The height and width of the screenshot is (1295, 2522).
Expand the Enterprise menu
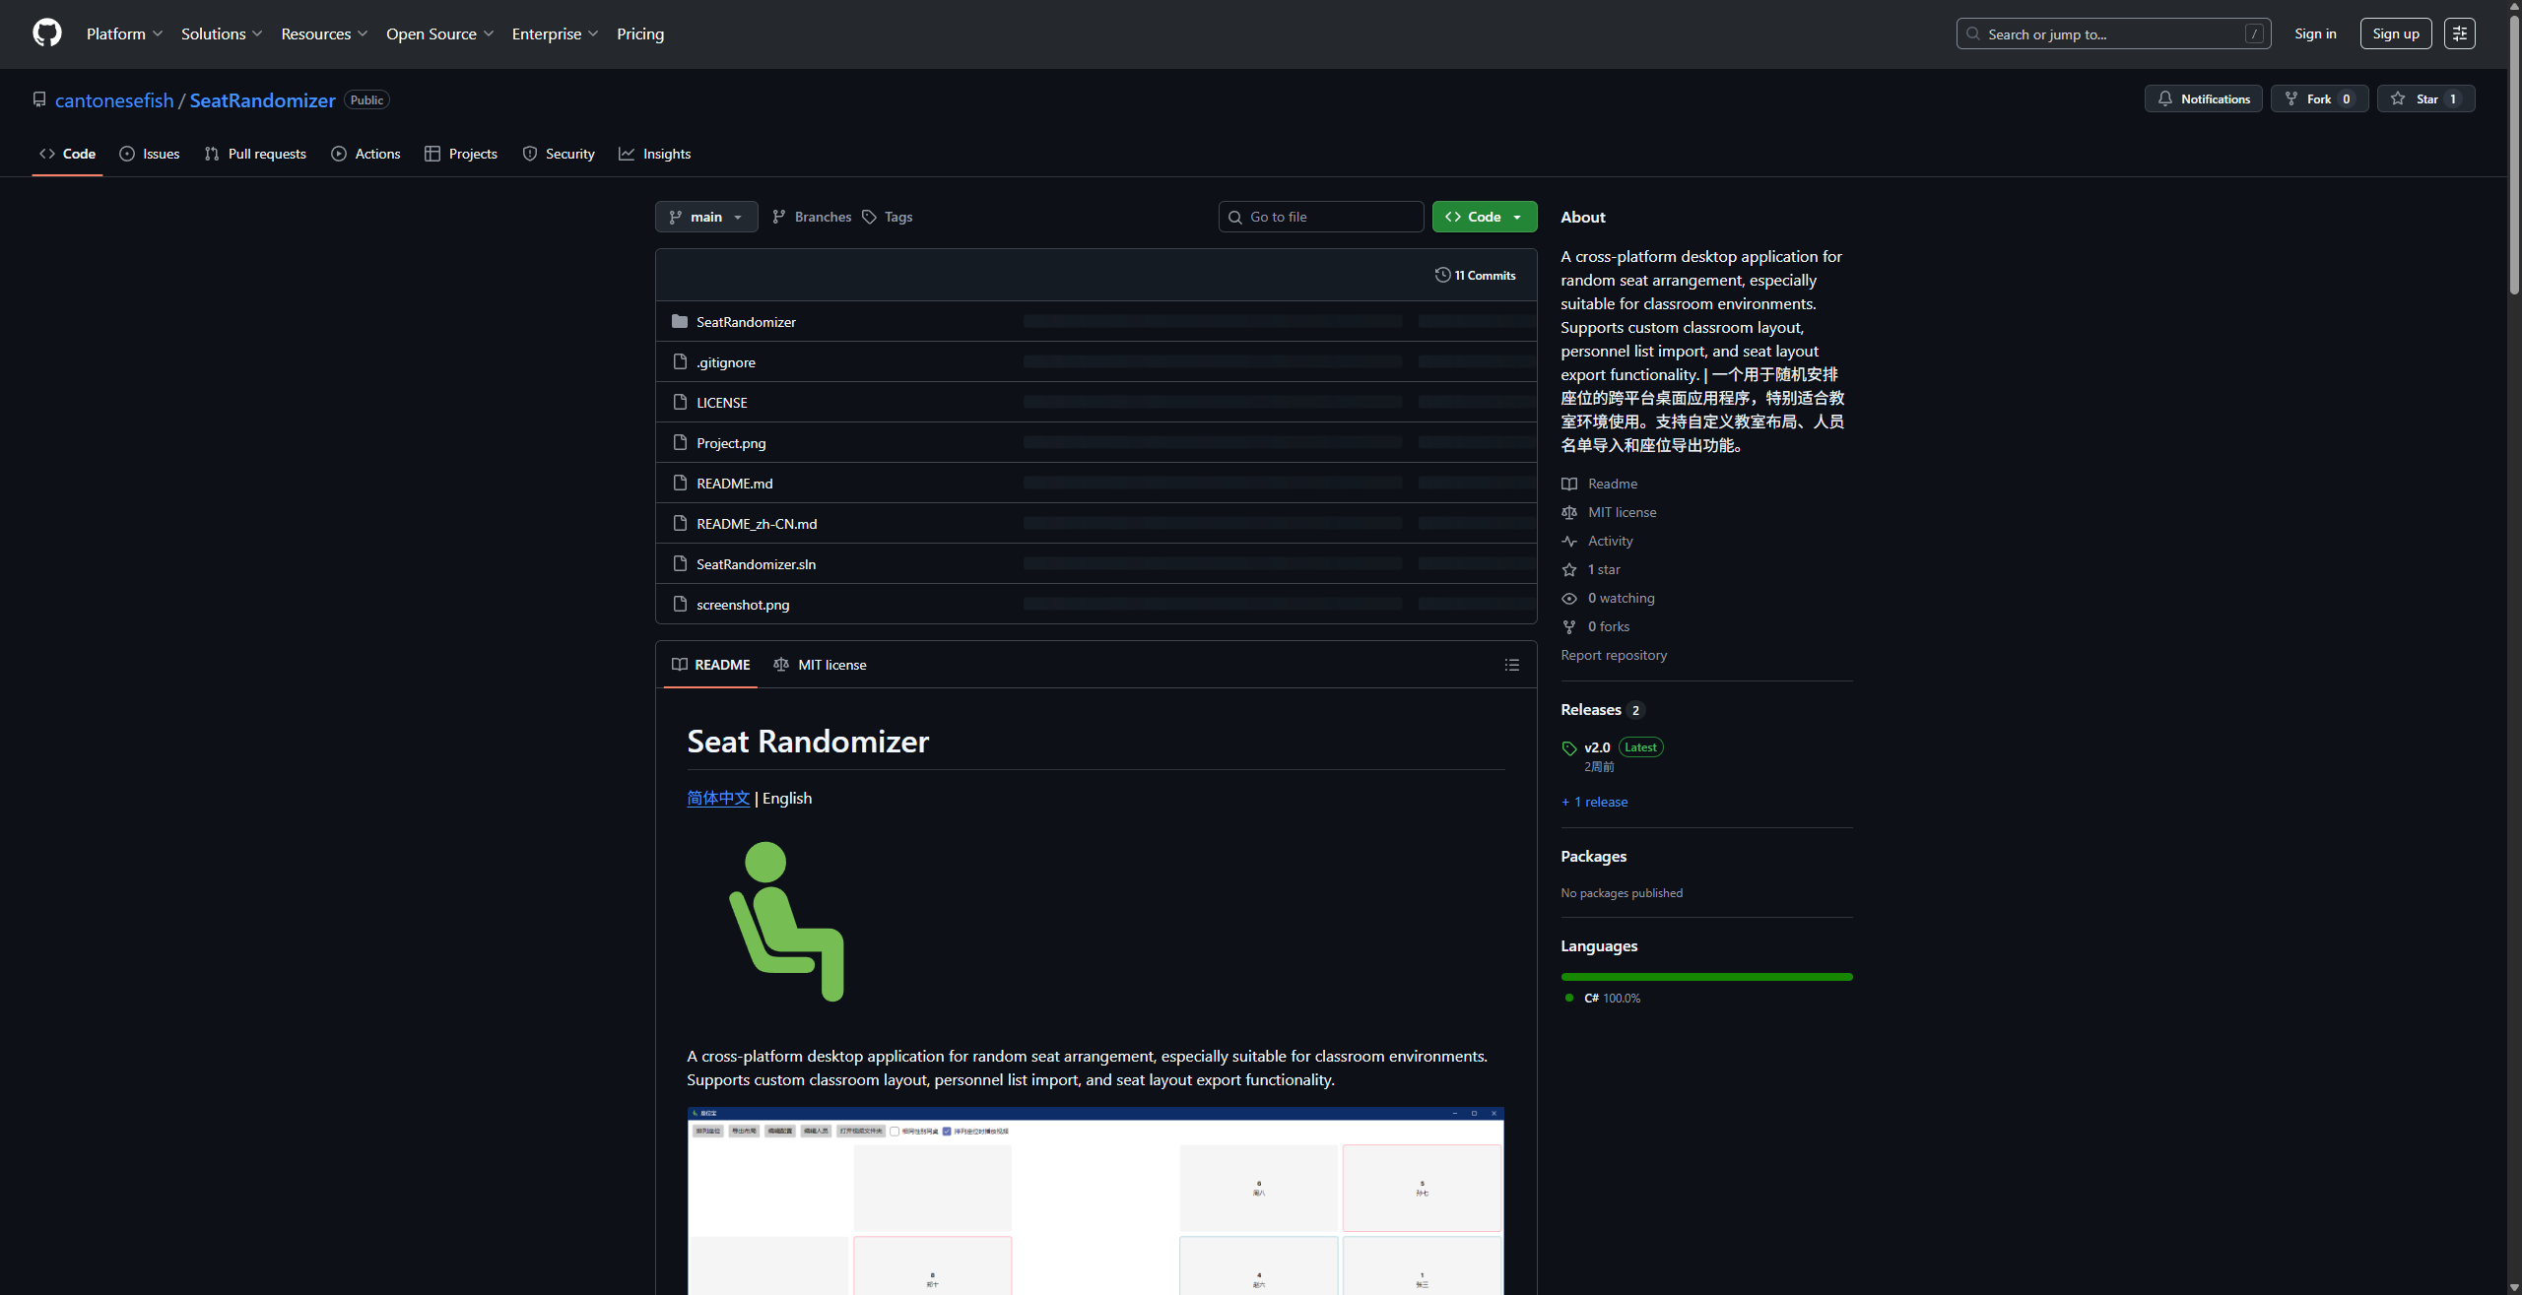[555, 33]
